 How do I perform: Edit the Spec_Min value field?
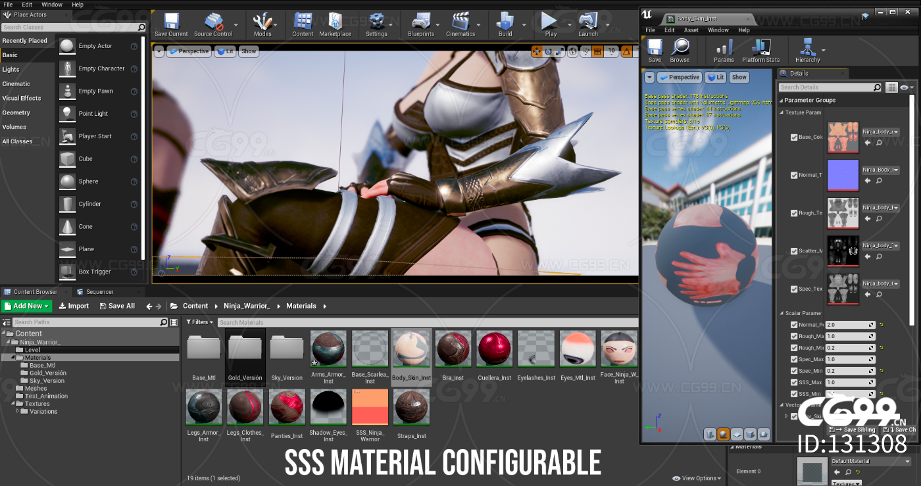[x=851, y=371]
